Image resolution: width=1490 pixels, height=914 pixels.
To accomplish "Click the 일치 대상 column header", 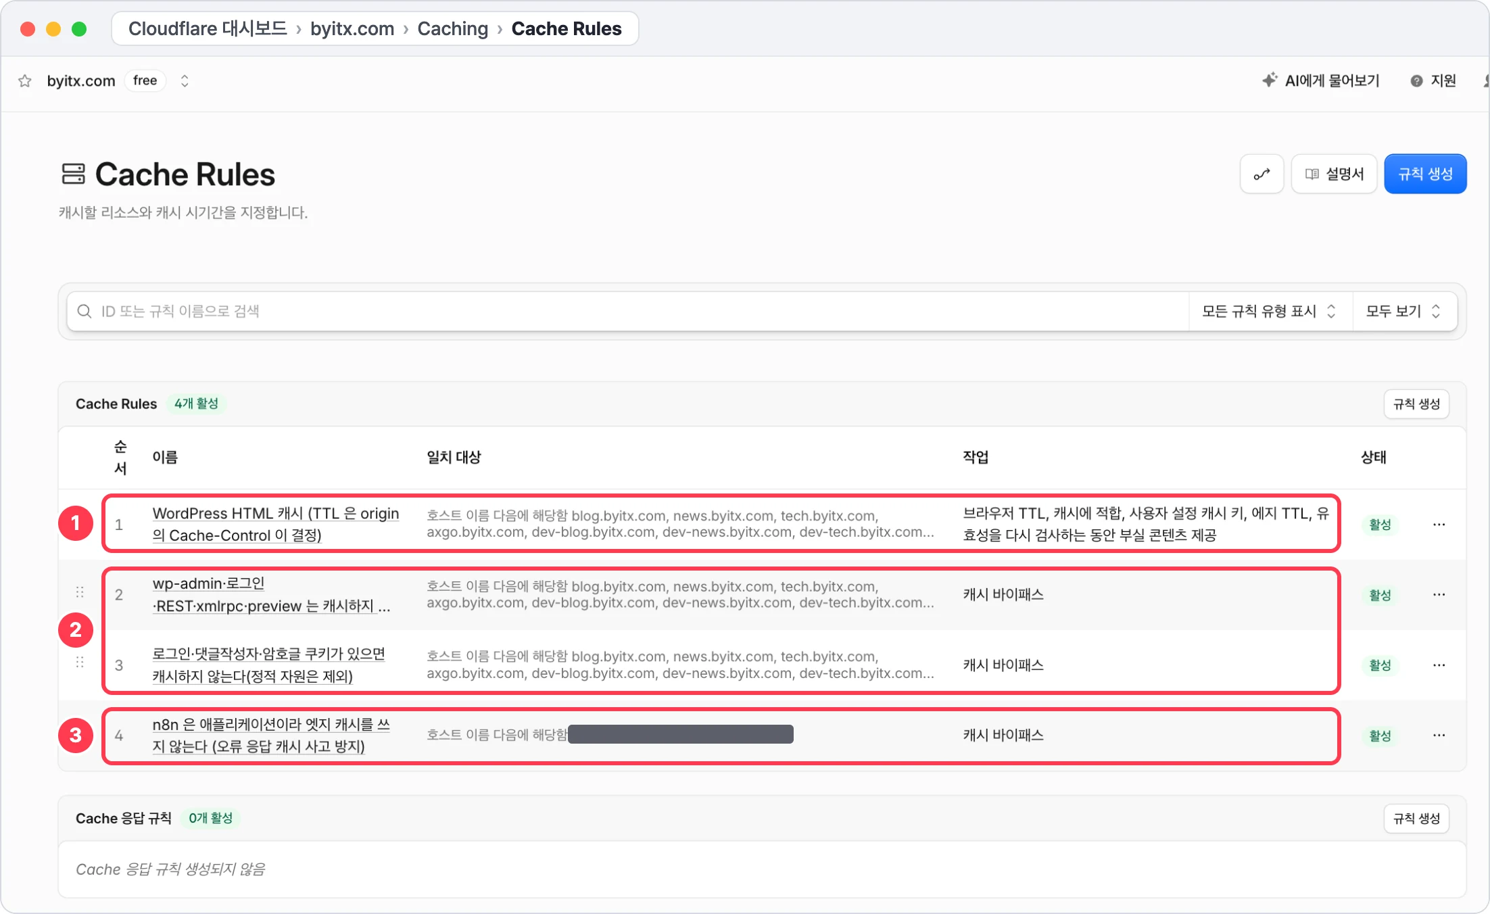I will 454,458.
